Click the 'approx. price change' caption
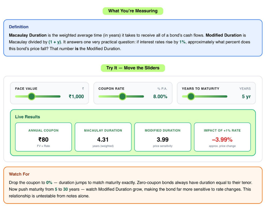Viewport: 267px width, 209px height. point(222,146)
